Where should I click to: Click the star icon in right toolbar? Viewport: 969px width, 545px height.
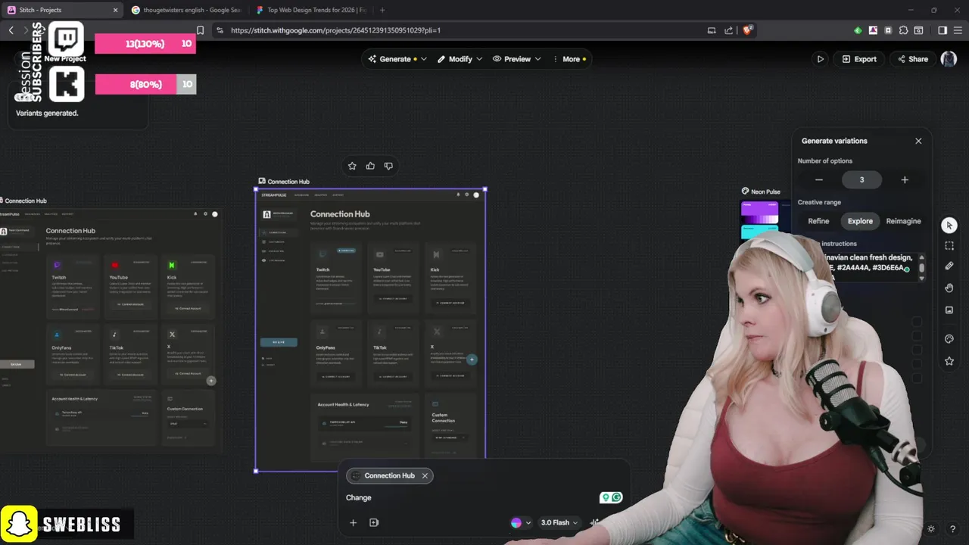click(x=949, y=361)
